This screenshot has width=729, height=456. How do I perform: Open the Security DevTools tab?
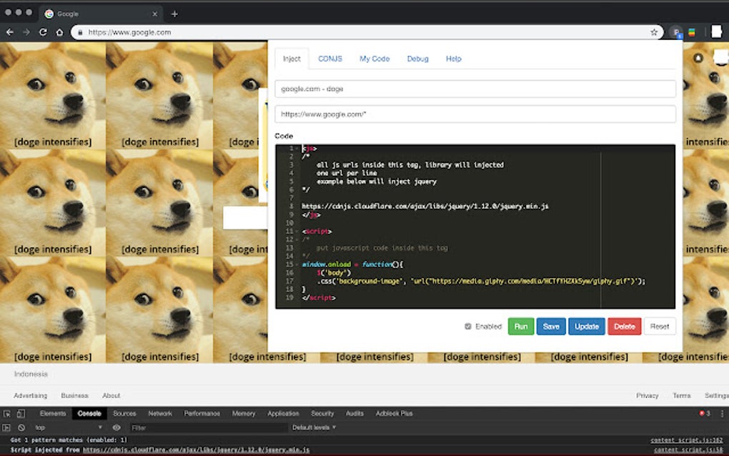[322, 413]
